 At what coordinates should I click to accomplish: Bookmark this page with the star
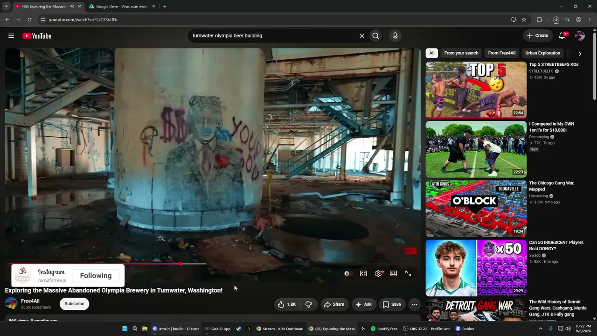pos(524,20)
